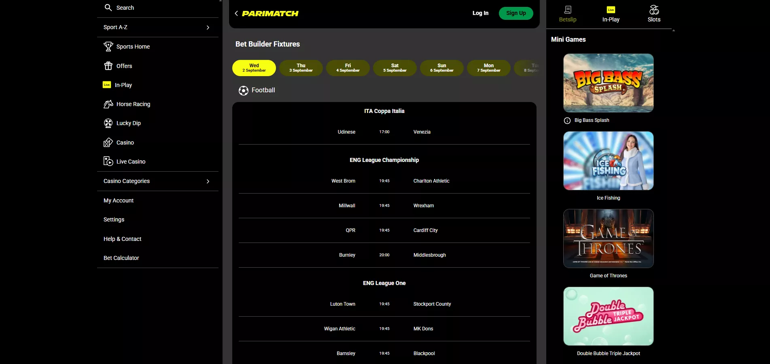
Task: Click the Football ball icon
Action: pos(244,90)
